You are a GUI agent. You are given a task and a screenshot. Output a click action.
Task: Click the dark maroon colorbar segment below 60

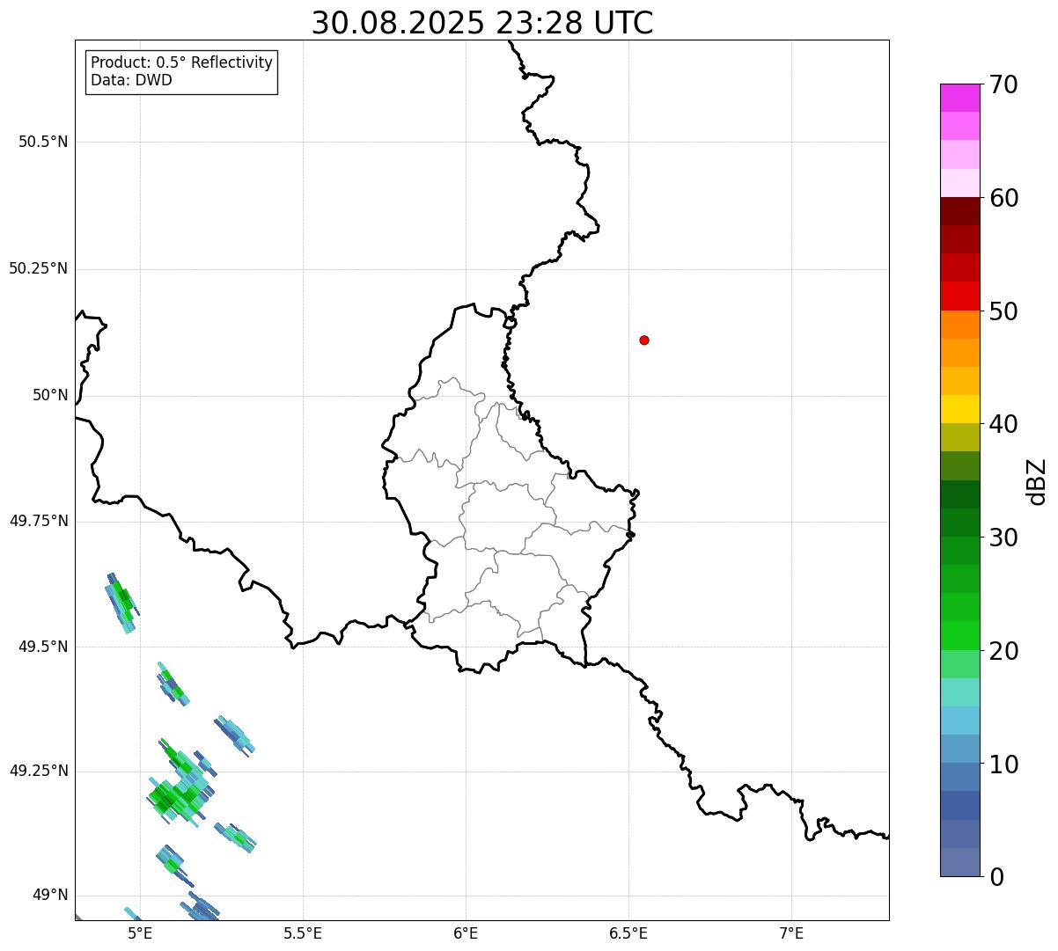pos(959,211)
